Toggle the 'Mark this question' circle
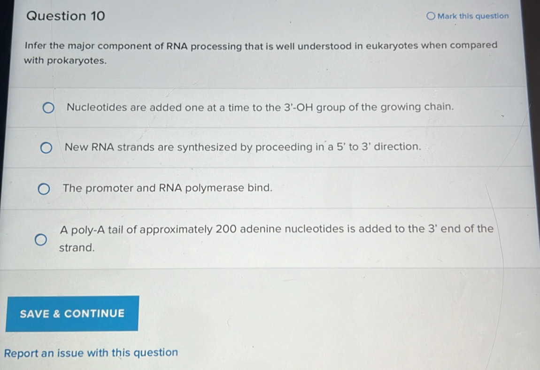This screenshot has height=370, width=540. point(431,16)
